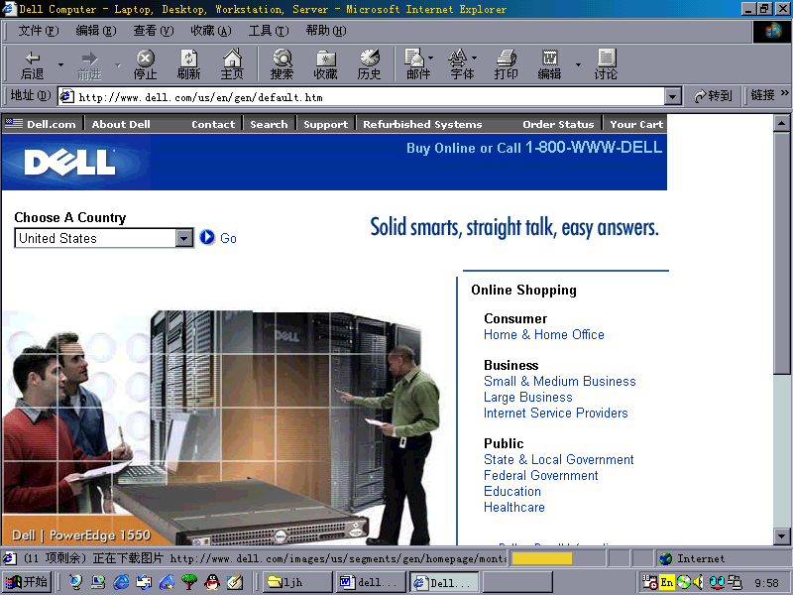793x595 pixels.
Task: Click the Stop (停止) toolbar icon
Action: [145, 64]
